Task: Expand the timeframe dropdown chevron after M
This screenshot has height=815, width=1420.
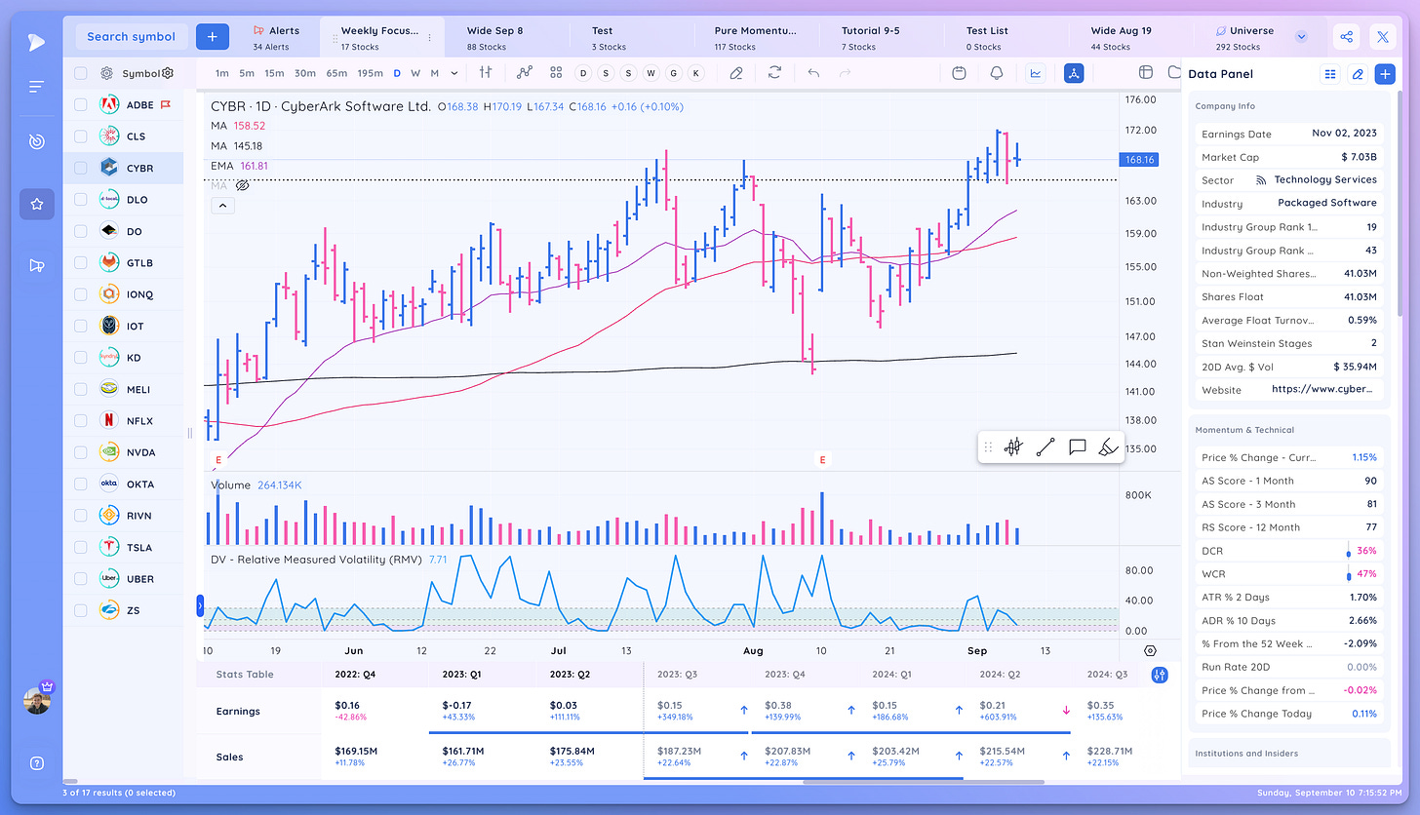Action: (454, 73)
